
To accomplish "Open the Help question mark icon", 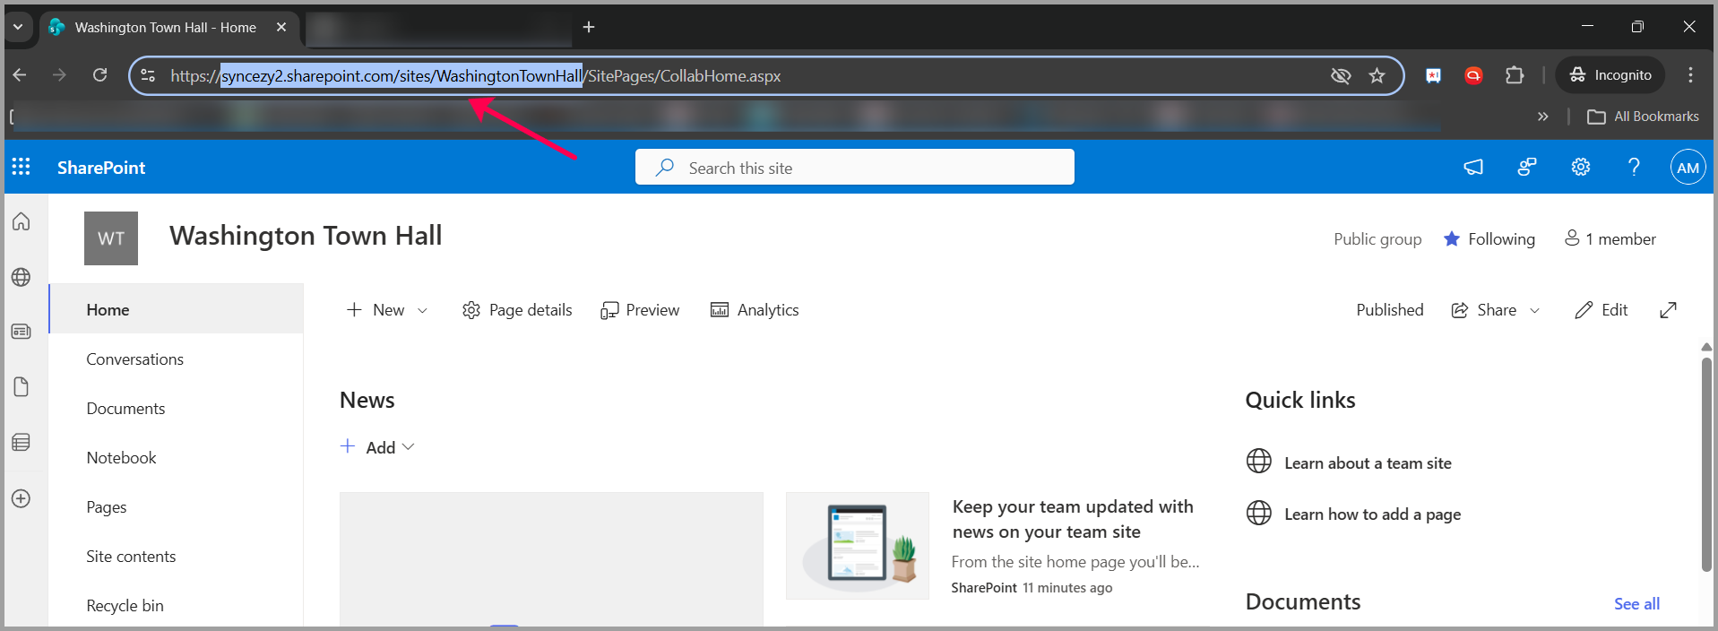I will 1634,167.
